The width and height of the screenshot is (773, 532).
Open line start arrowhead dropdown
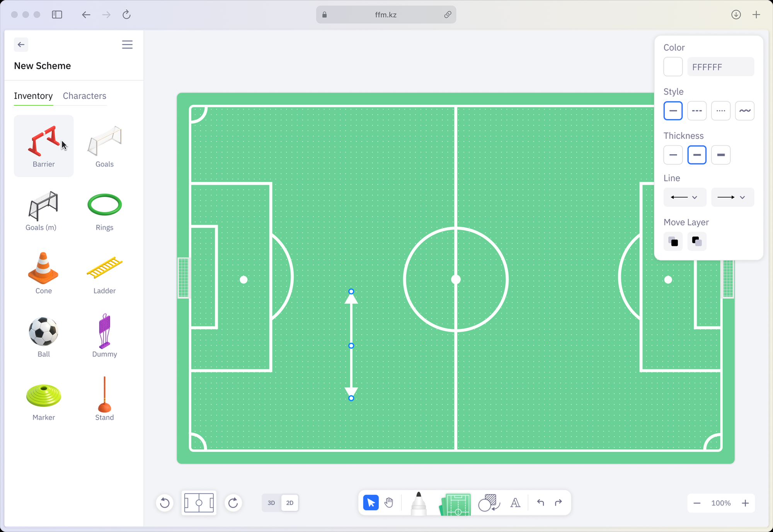[x=685, y=197]
